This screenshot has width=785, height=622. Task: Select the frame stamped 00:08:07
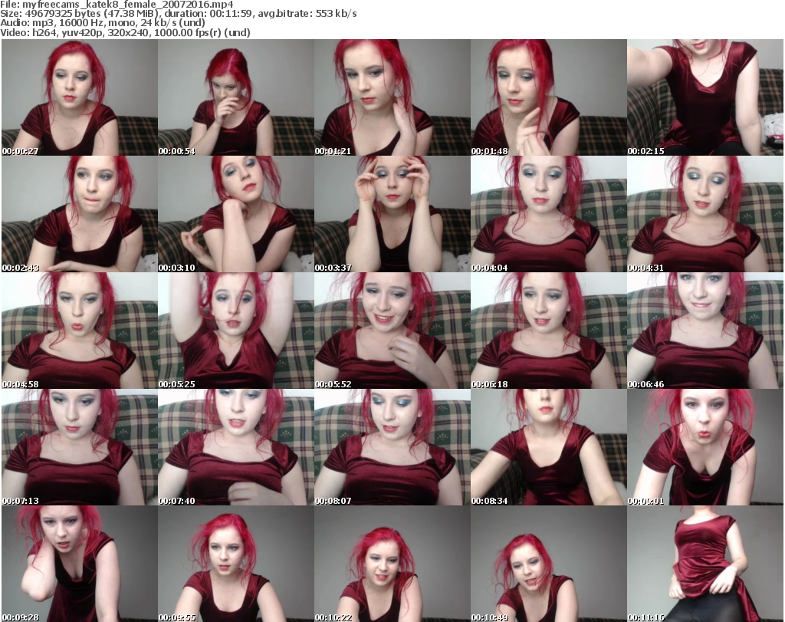(x=392, y=447)
